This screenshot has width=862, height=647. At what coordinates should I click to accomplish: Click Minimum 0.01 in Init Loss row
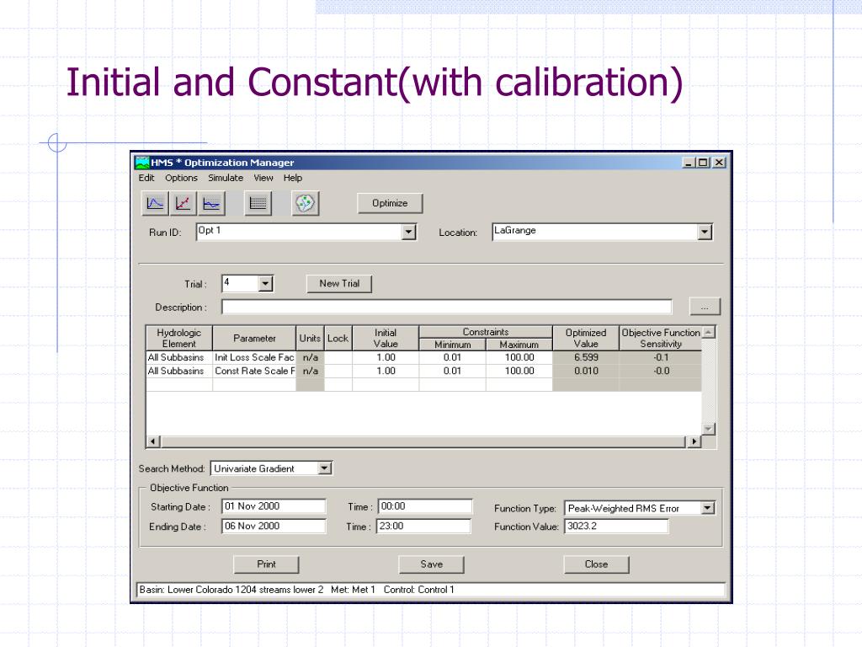[x=452, y=357]
